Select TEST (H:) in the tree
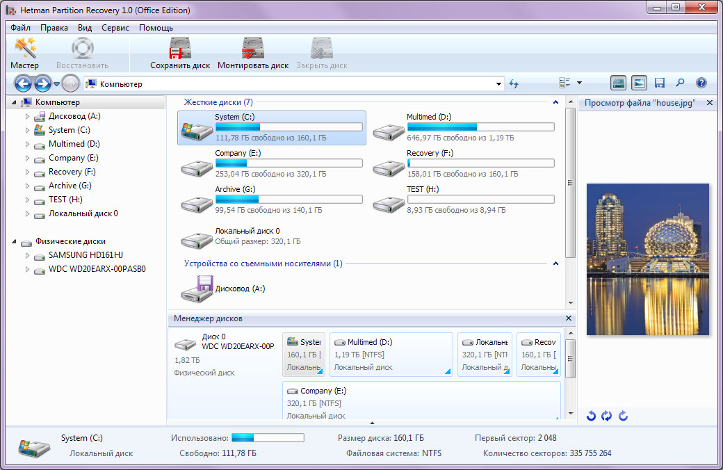723x470 pixels. pos(65,200)
